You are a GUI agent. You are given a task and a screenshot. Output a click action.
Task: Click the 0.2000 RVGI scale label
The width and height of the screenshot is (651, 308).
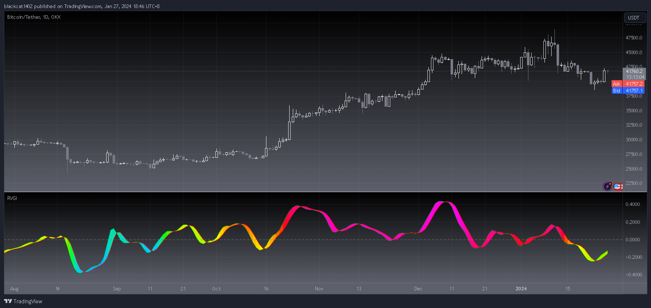click(x=633, y=222)
